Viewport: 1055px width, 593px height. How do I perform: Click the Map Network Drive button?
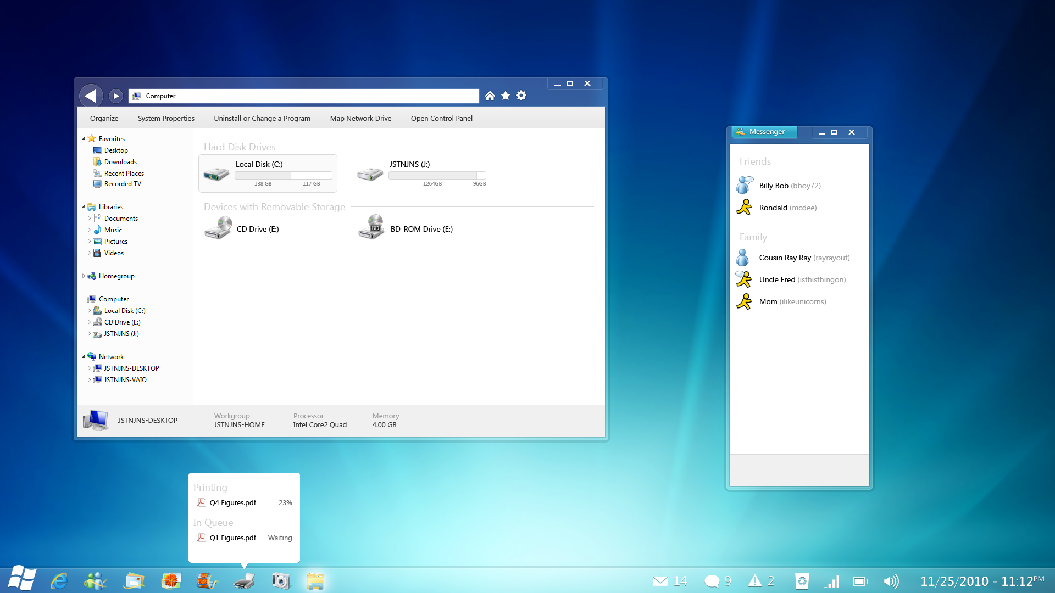coord(360,118)
